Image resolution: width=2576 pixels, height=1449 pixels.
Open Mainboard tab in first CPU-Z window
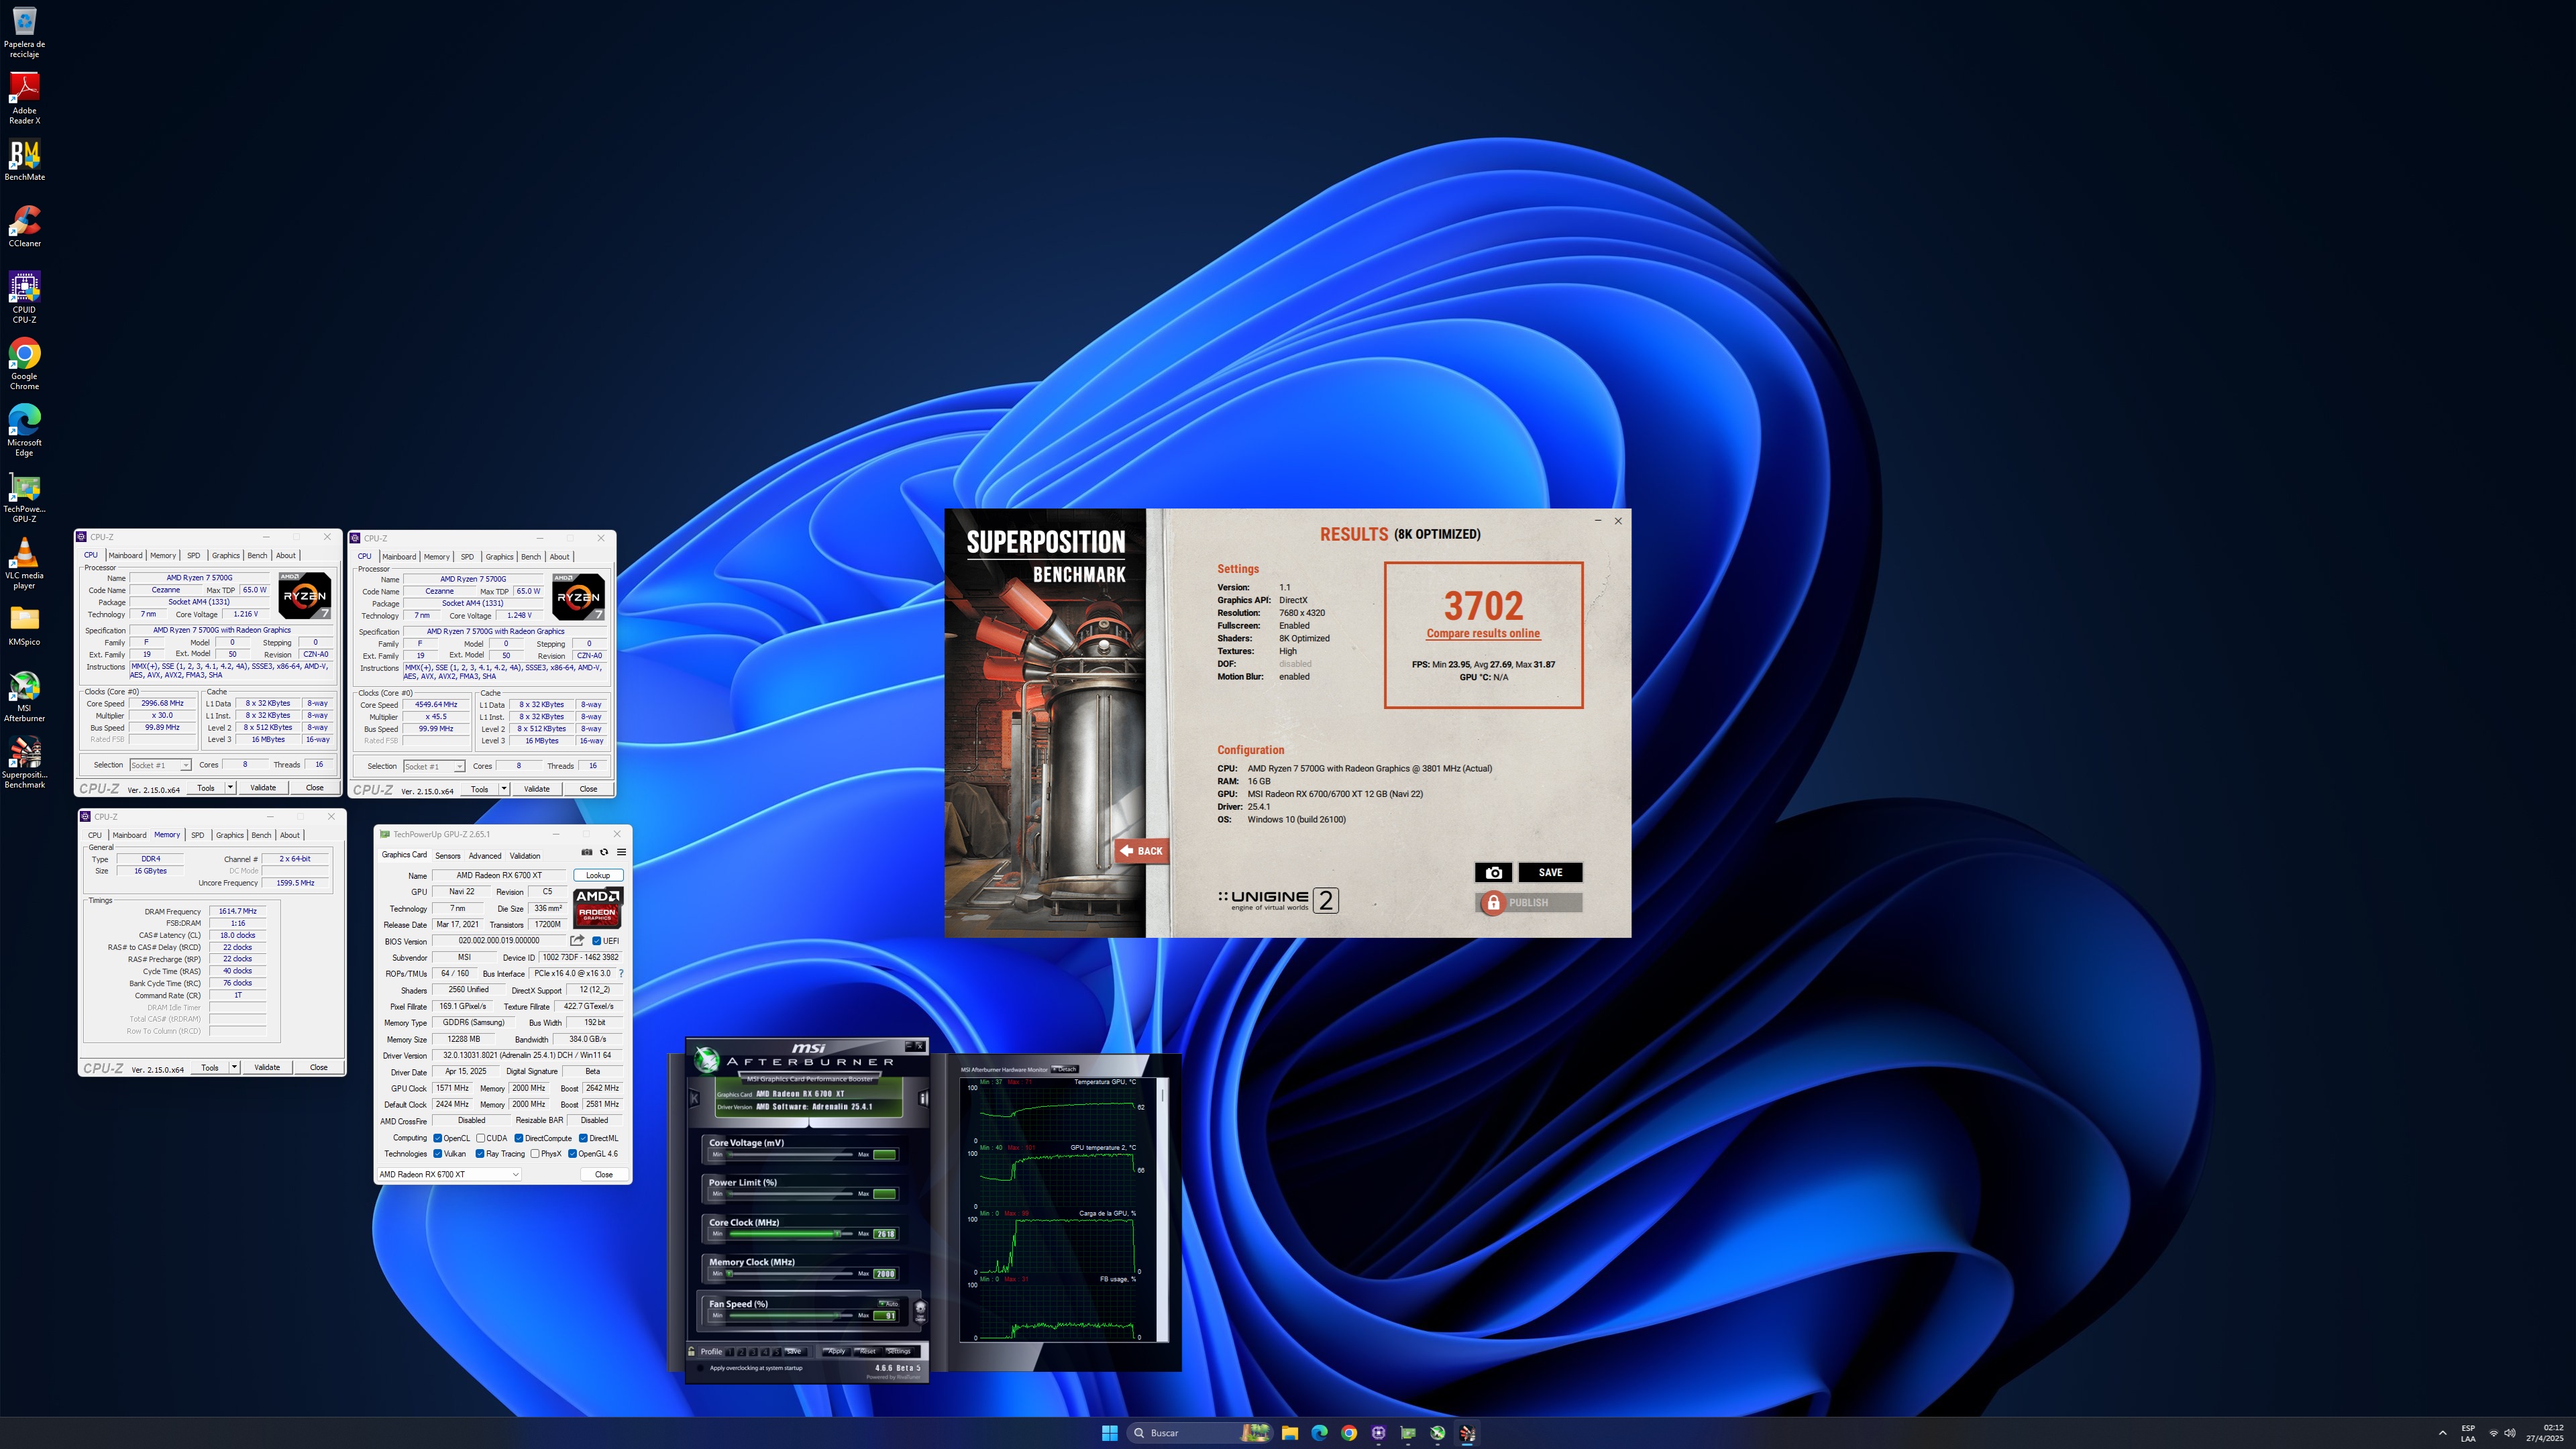point(126,555)
